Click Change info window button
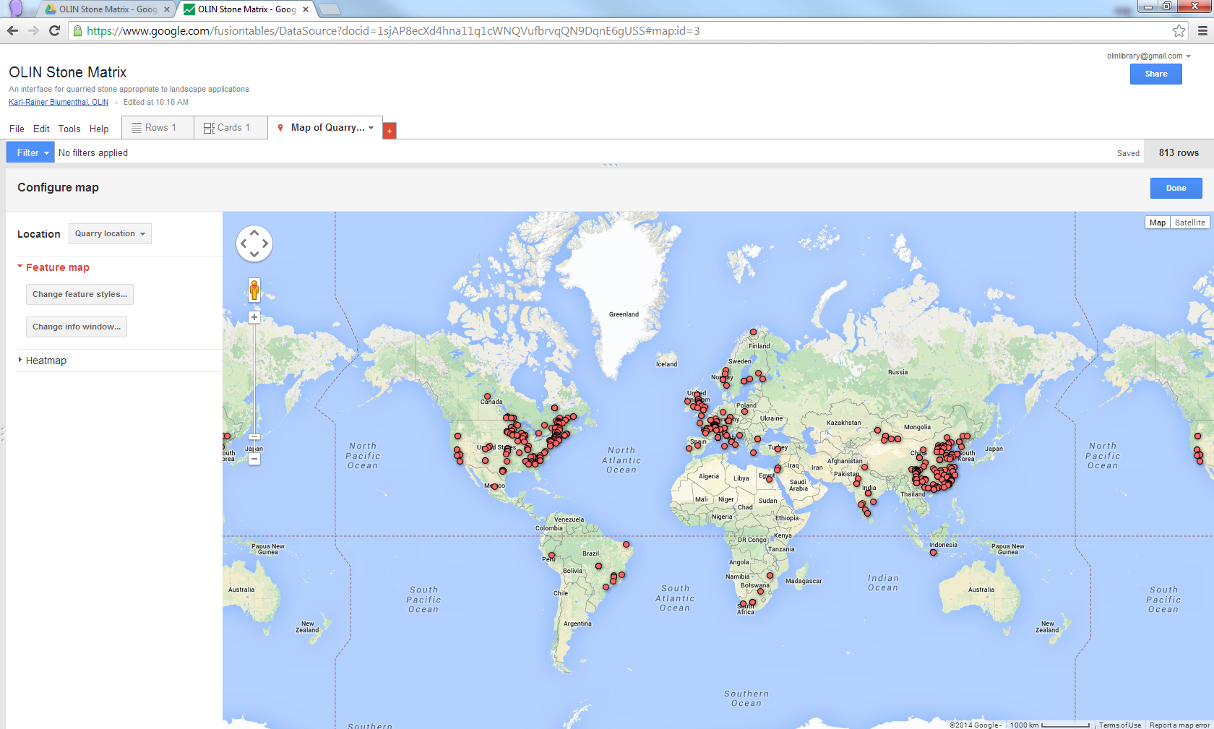1214x729 pixels. (77, 327)
